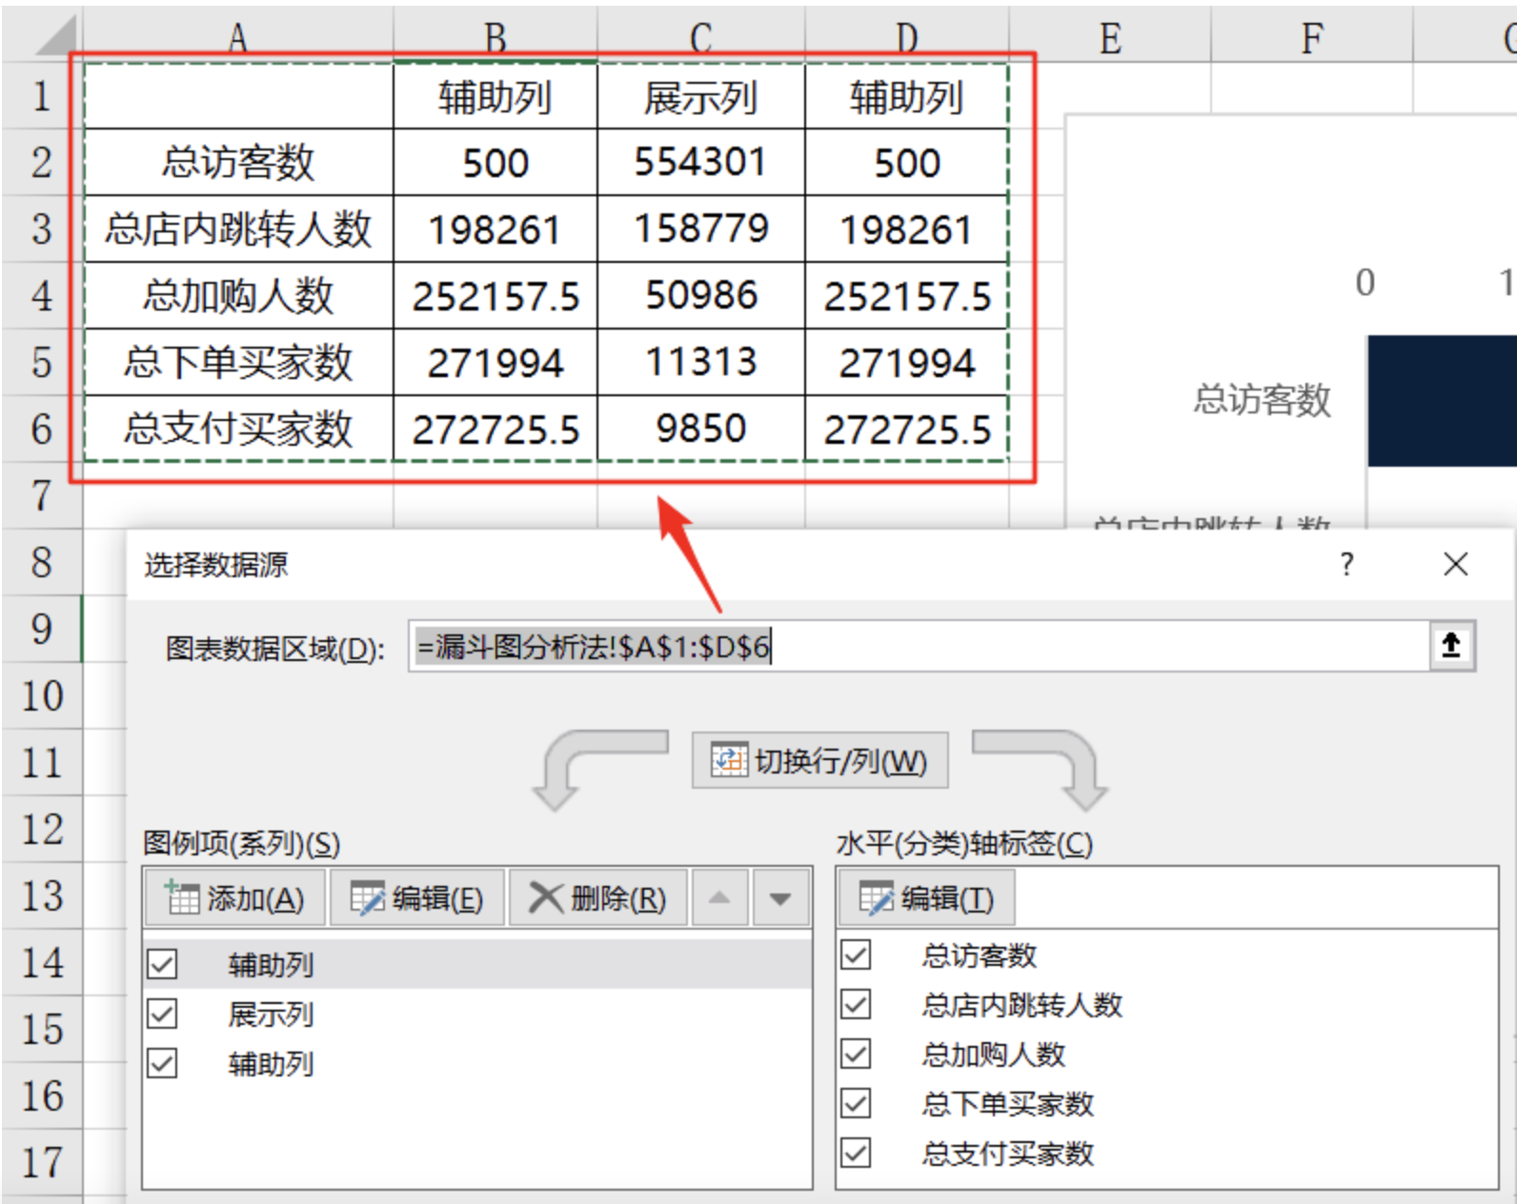Open dialog help question mark

(1345, 565)
